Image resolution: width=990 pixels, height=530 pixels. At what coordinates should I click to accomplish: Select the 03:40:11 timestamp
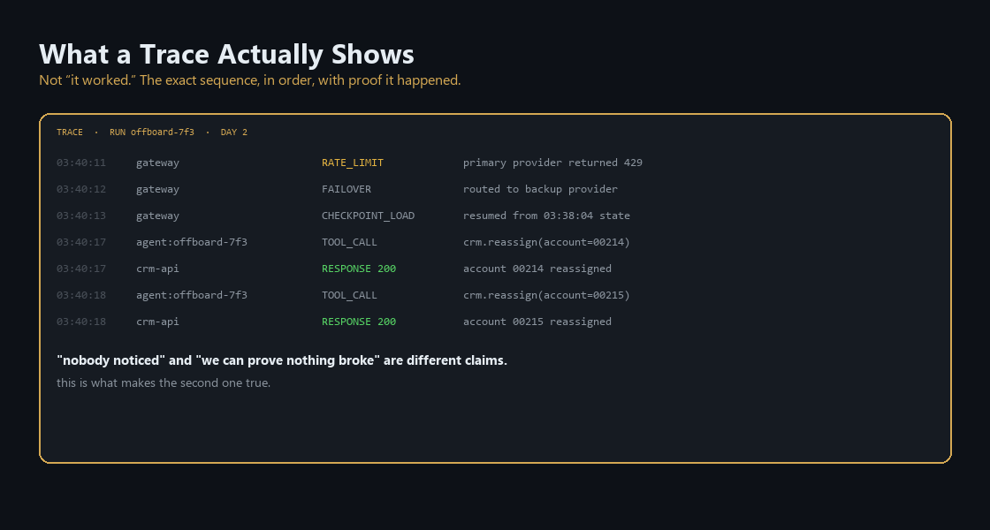(x=81, y=163)
